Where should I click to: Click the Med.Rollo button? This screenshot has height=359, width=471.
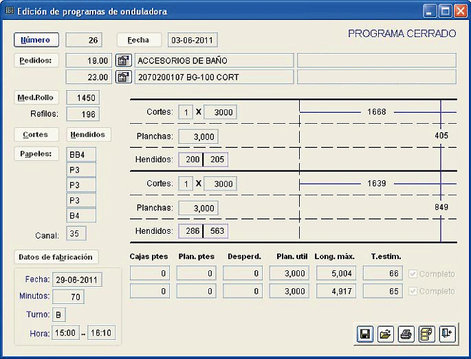[36, 98]
